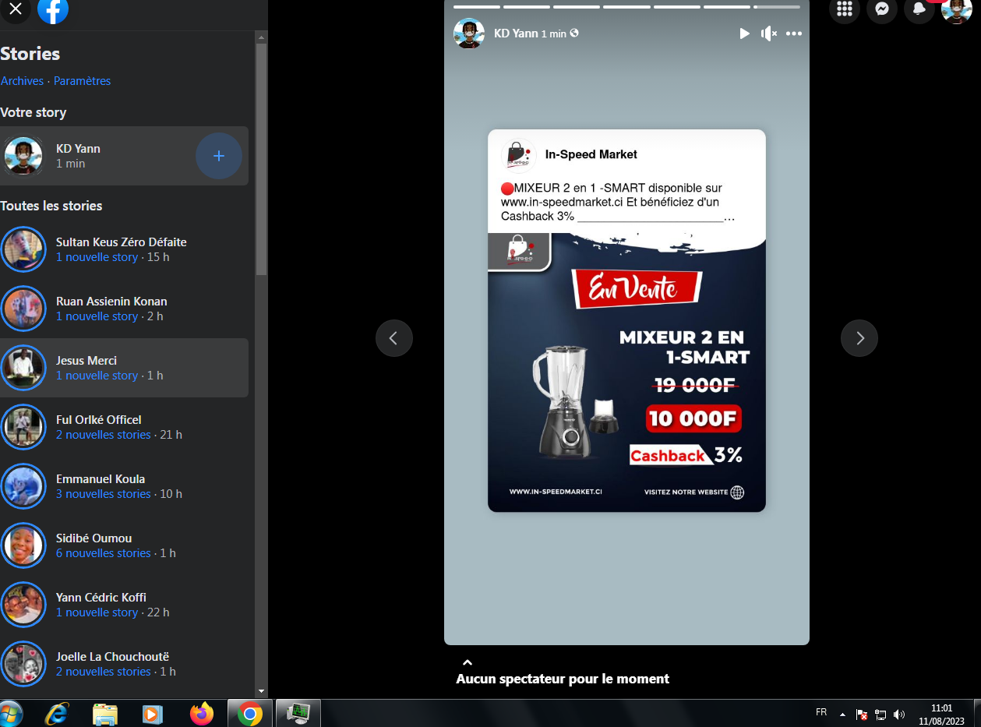Viewport: 981px width, 727px height.
Task: Click the In-Speed Market blender post
Action: (x=626, y=320)
